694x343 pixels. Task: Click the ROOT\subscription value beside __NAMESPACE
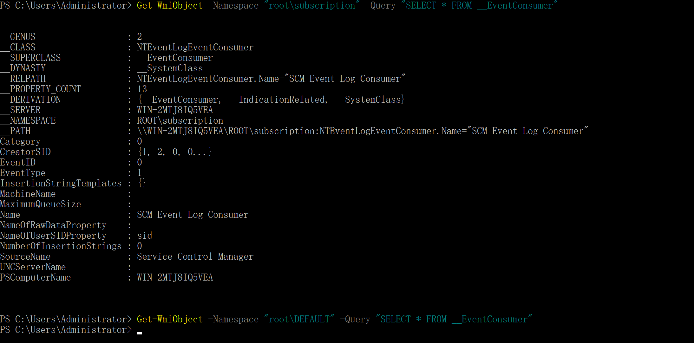click(180, 120)
